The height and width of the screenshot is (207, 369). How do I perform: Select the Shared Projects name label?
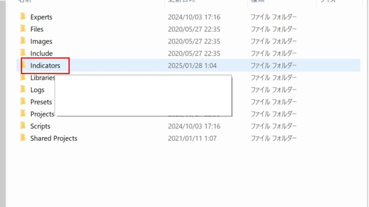(x=54, y=138)
